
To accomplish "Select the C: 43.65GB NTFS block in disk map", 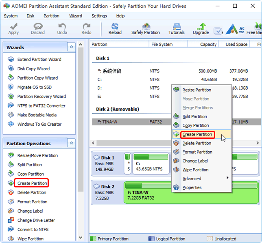I will point(151,163).
